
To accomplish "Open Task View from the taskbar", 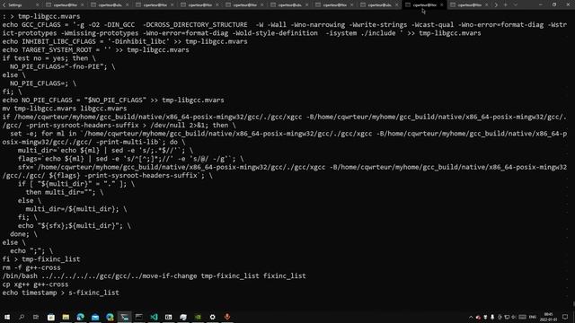I will (36, 317).
